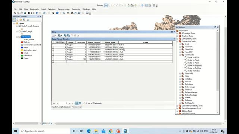239x134 pixels.
Task: Click the Class column header
Action: click(x=146, y=42)
